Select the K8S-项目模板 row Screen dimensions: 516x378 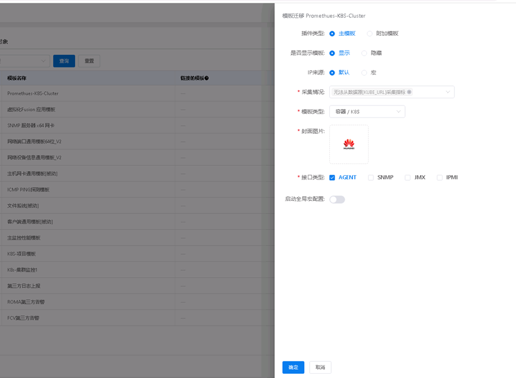(137, 254)
